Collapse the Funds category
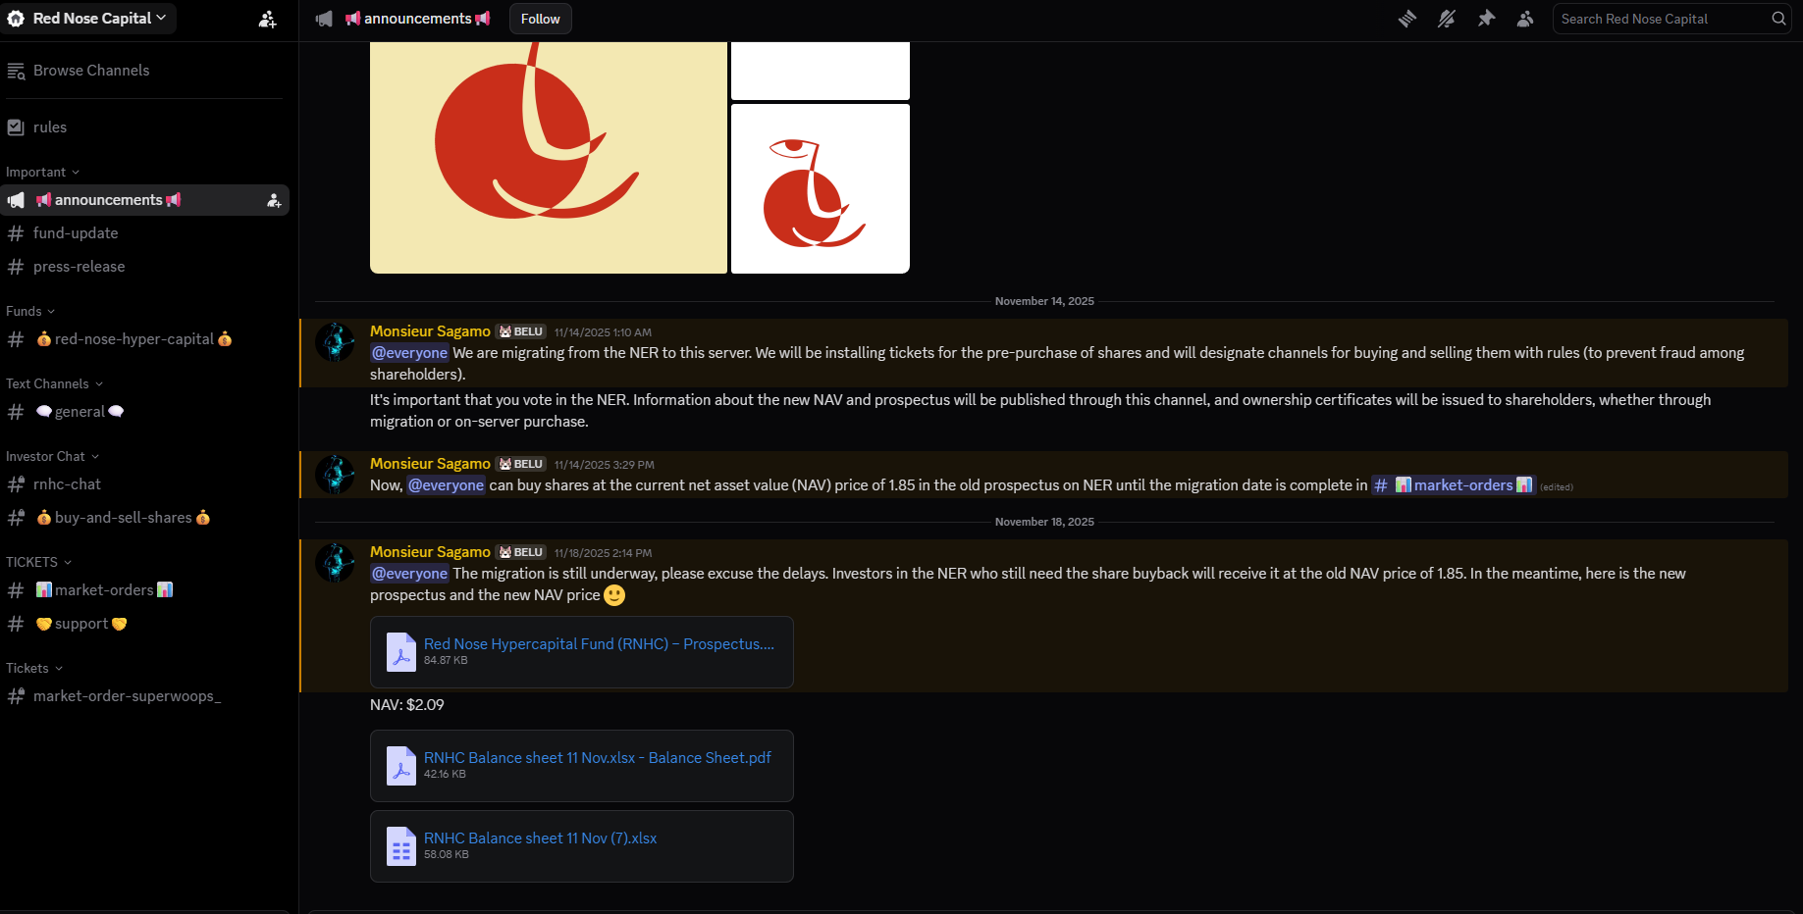1803x914 pixels. pos(30,311)
